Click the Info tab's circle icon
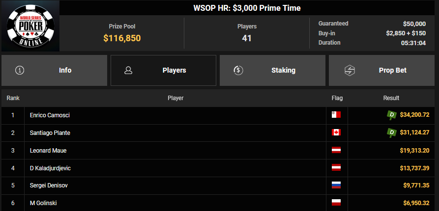 tap(20, 70)
